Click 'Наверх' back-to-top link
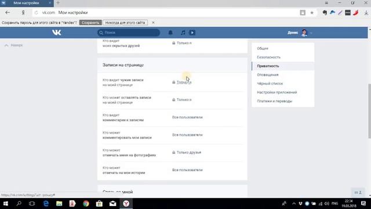 pyautogui.click(x=14, y=45)
